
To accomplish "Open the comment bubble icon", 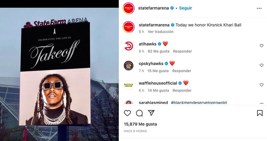I will click(x=139, y=113).
